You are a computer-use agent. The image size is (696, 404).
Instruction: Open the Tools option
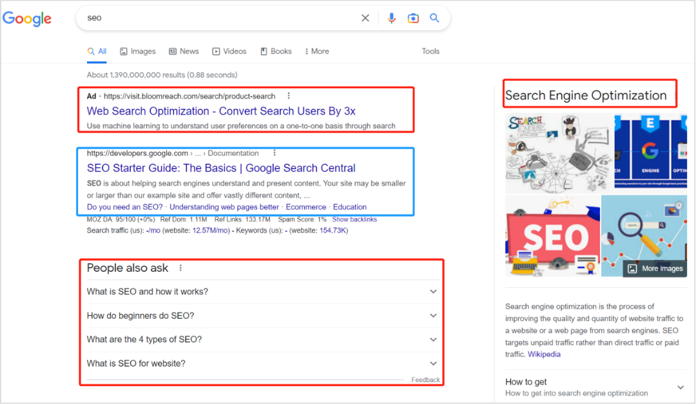[430, 52]
